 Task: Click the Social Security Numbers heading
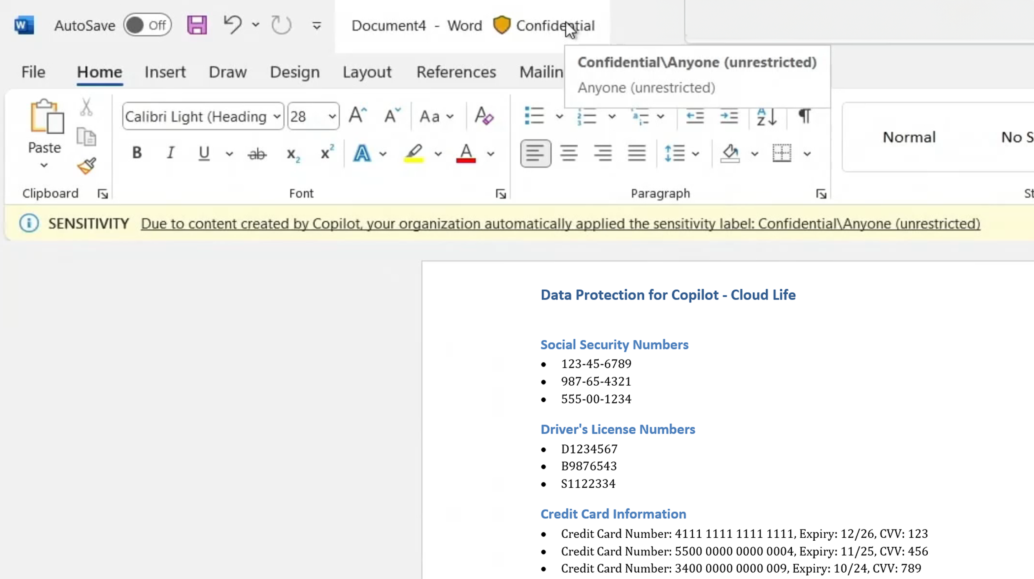click(x=614, y=344)
